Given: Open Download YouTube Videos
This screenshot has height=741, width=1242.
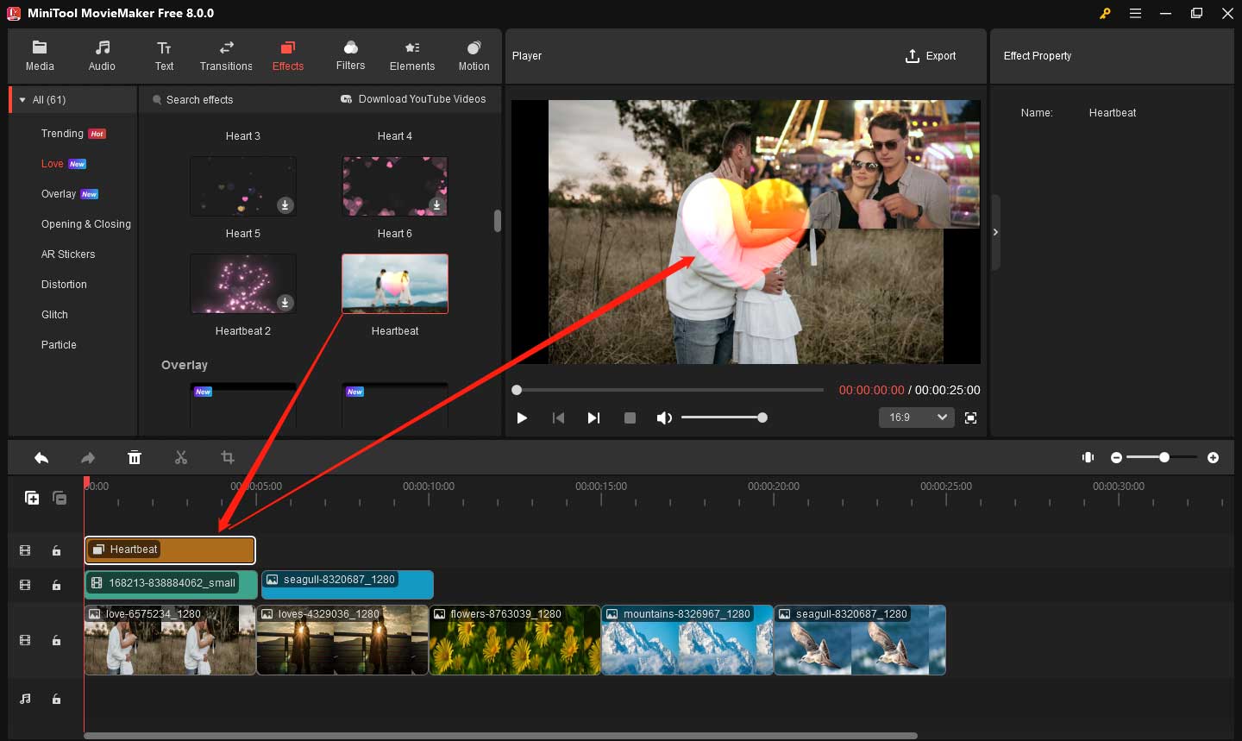Looking at the screenshot, I should point(414,99).
